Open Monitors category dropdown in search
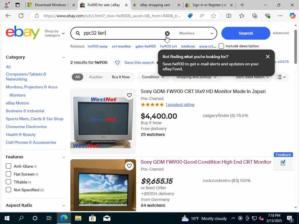This screenshot has height=224, width=299. (196, 33)
